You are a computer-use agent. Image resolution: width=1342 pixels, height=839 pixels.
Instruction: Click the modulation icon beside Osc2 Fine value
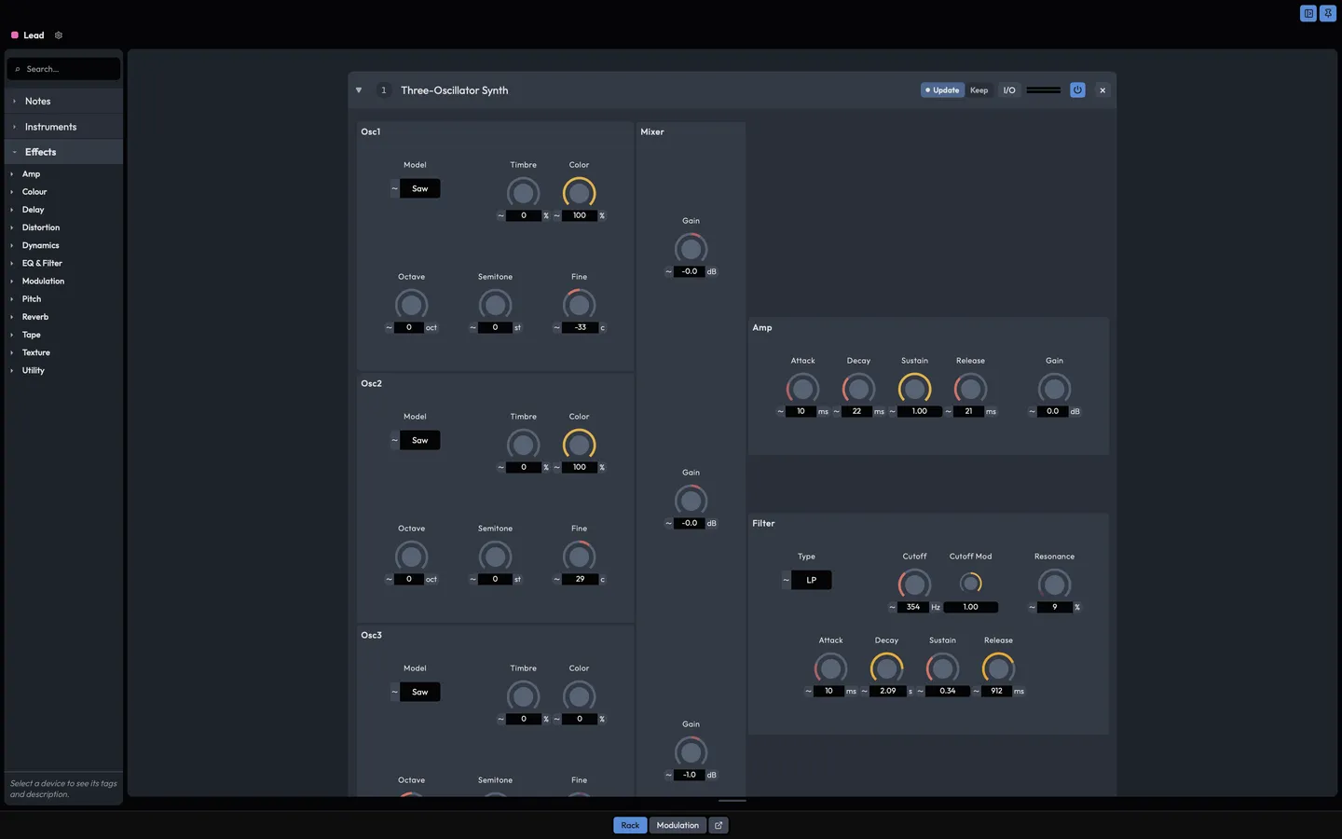click(556, 579)
